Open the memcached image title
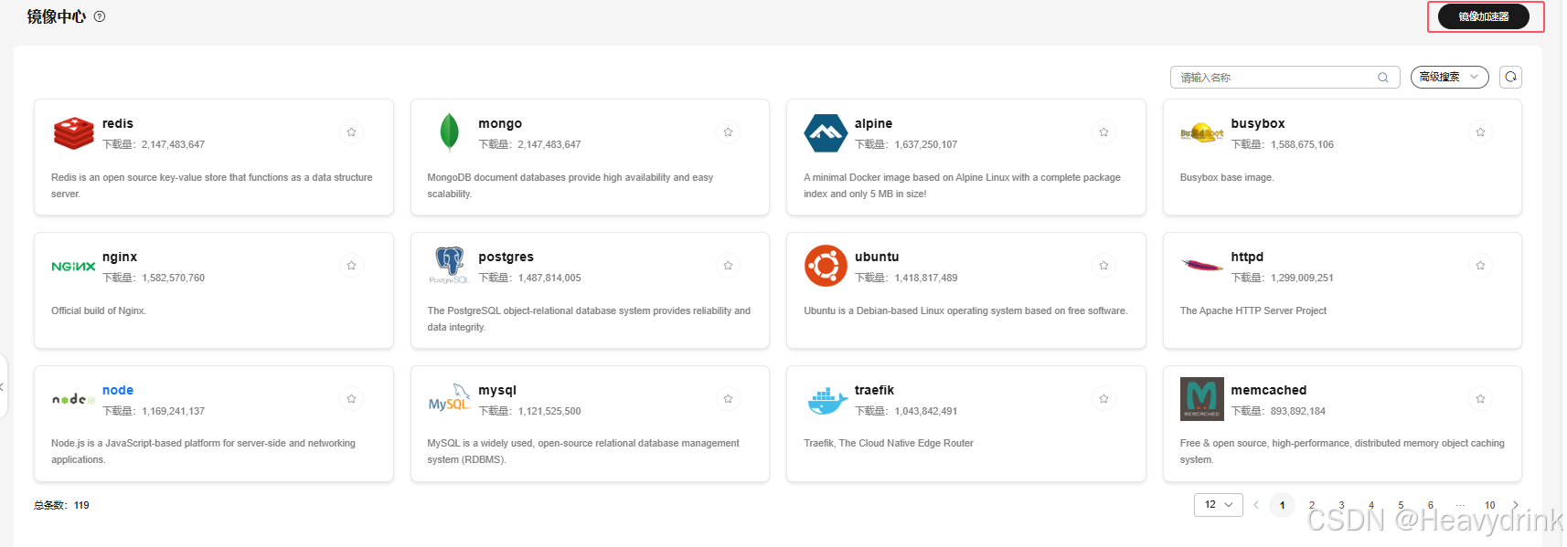 [x=1269, y=390]
